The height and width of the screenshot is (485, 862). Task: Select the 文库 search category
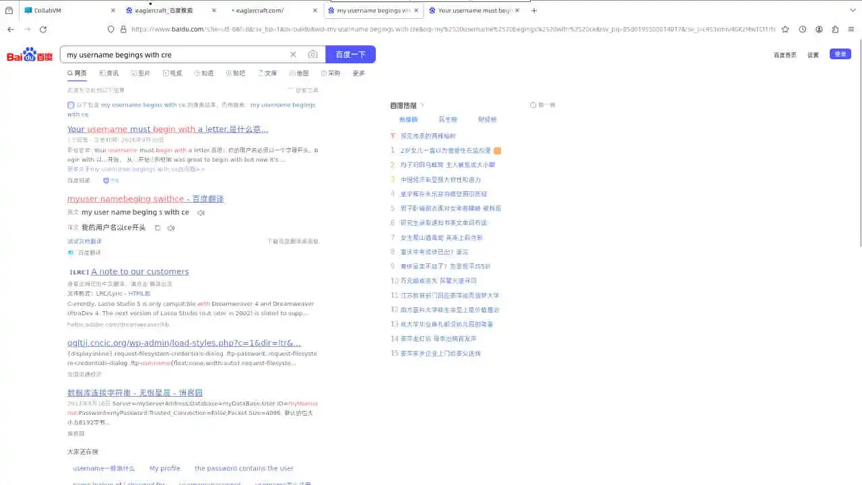[x=267, y=73]
